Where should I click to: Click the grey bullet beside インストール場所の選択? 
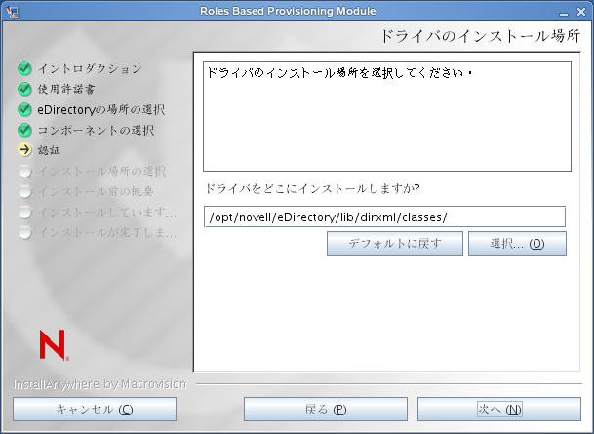click(x=25, y=172)
